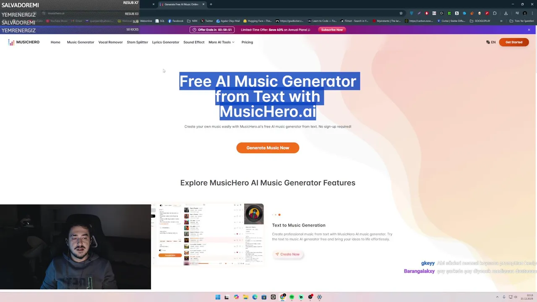Image resolution: width=537 pixels, height=302 pixels.
Task: Click the Generate Music Now button
Action: (268, 148)
